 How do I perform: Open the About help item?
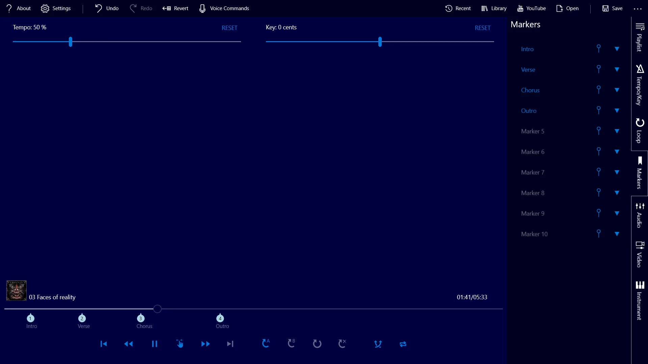19,8
